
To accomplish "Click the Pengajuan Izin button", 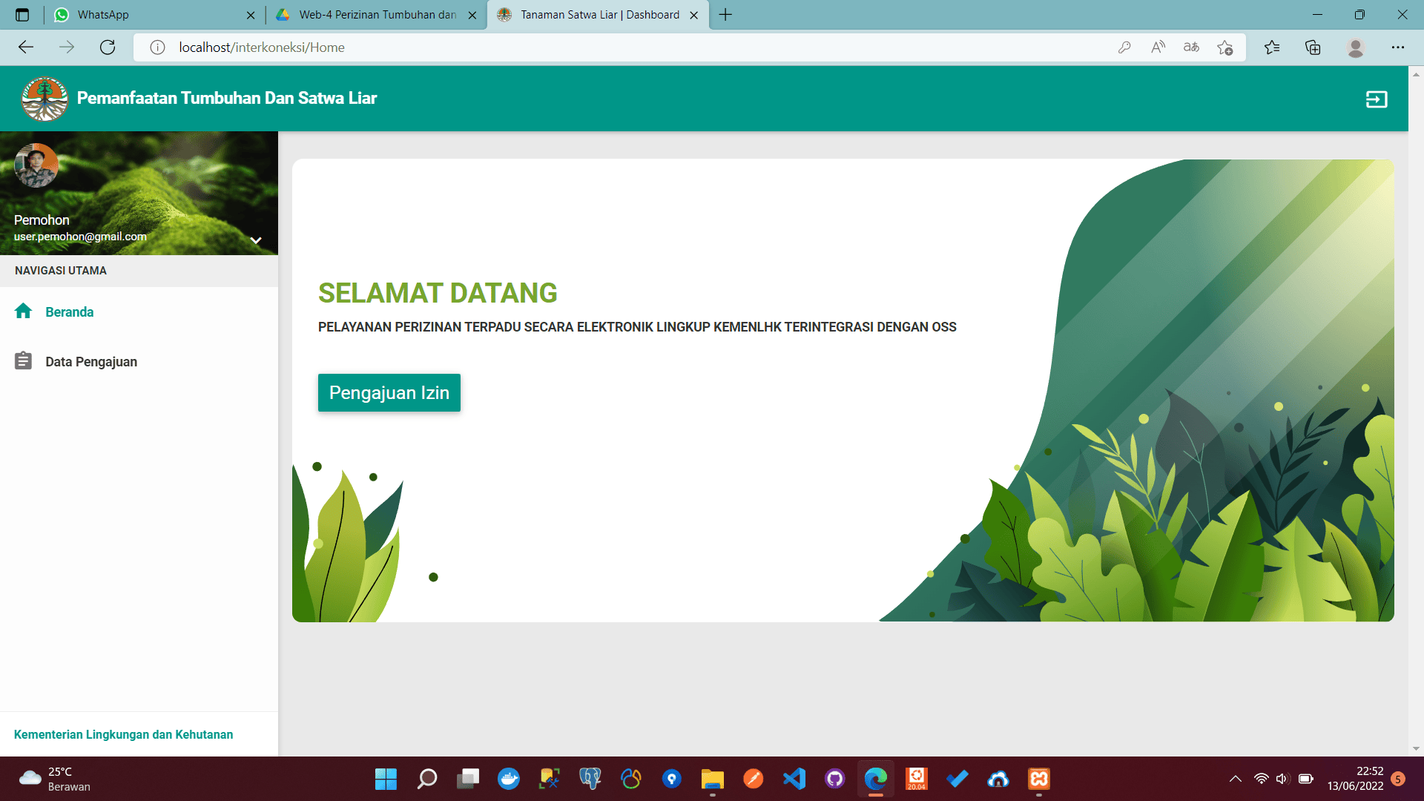I will click(x=389, y=392).
